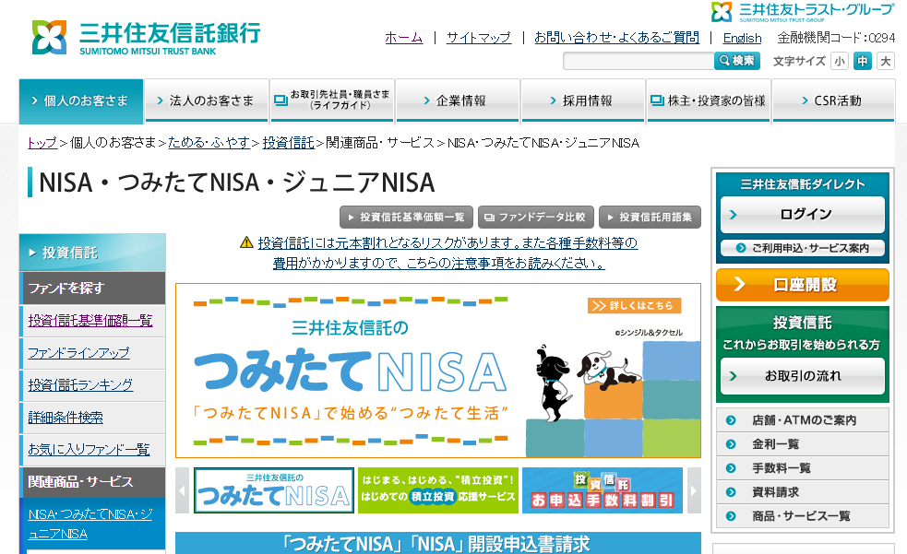Open the 企業情報 navigation tab

click(459, 101)
